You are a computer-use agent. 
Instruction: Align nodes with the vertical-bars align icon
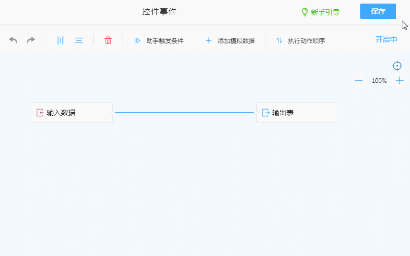60,40
